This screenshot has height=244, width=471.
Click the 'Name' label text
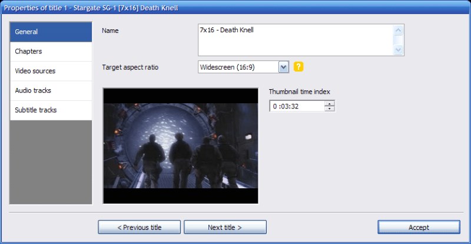tap(110, 30)
